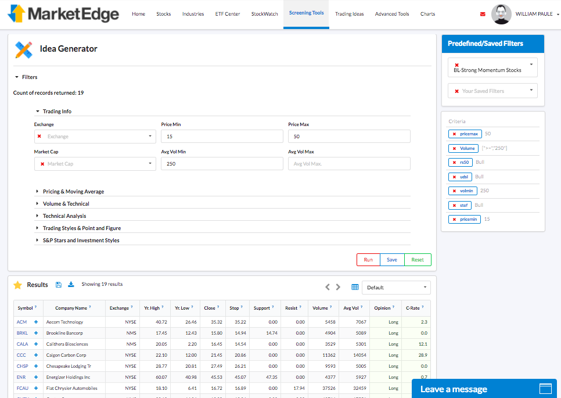This screenshot has width=561, height=398.
Task: Open the Trading Ideas menu
Action: pos(349,14)
